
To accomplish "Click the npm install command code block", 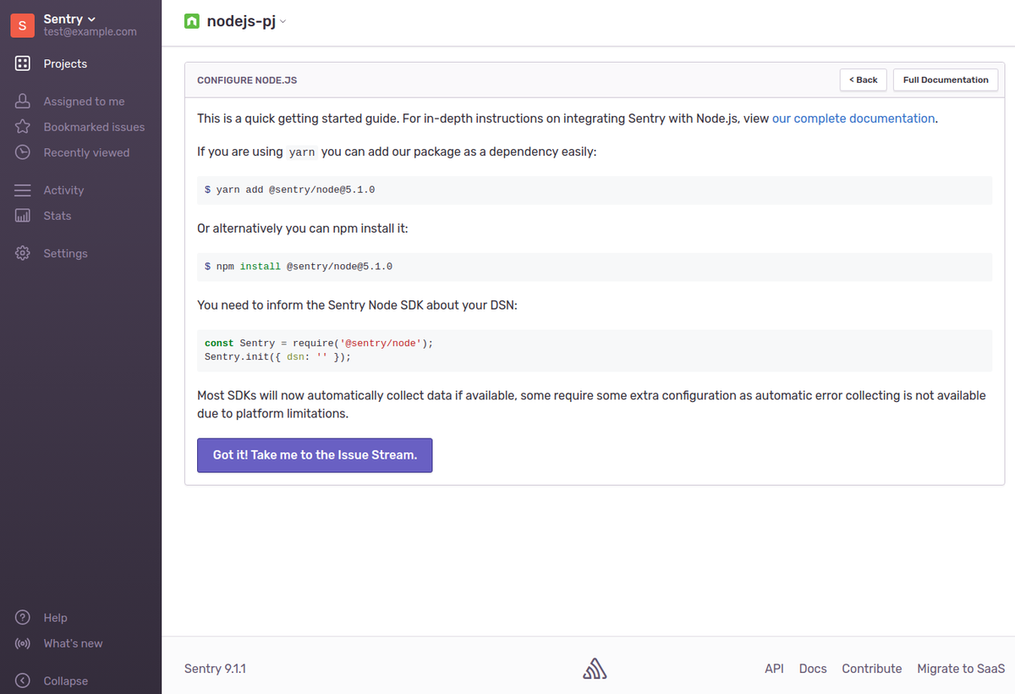I will pyautogui.click(x=594, y=267).
